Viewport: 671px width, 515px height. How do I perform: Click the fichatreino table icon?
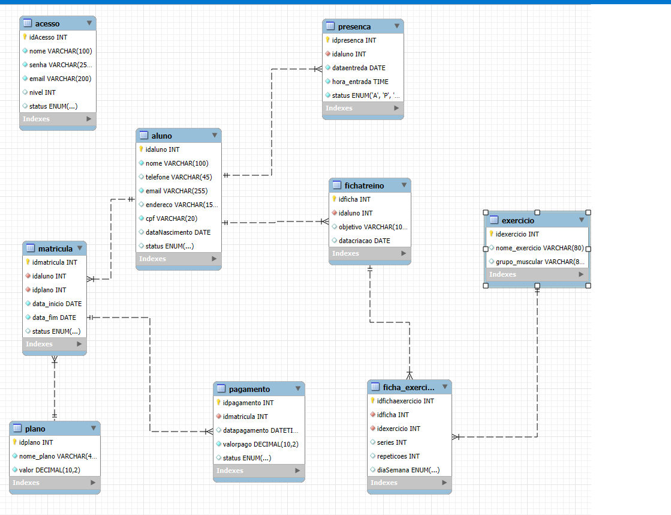(x=336, y=185)
